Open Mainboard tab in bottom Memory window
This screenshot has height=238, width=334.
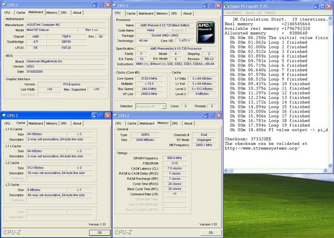coord(147,123)
